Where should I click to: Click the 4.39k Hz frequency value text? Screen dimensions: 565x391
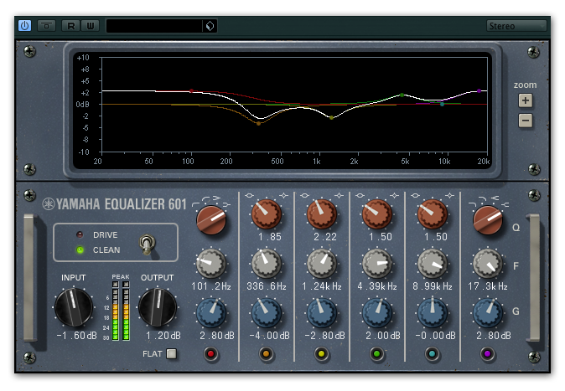click(377, 286)
